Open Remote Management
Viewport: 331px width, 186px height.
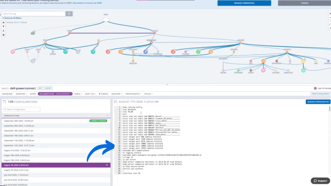click(x=321, y=94)
